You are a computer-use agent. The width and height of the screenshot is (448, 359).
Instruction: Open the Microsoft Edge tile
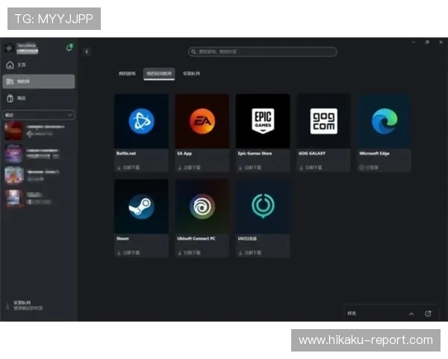coord(384,121)
